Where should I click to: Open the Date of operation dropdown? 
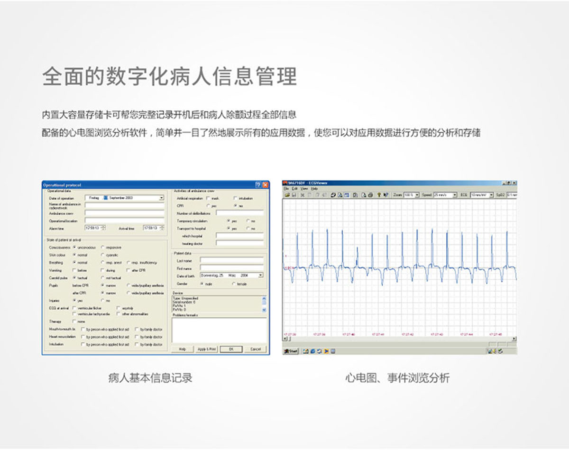161,198
